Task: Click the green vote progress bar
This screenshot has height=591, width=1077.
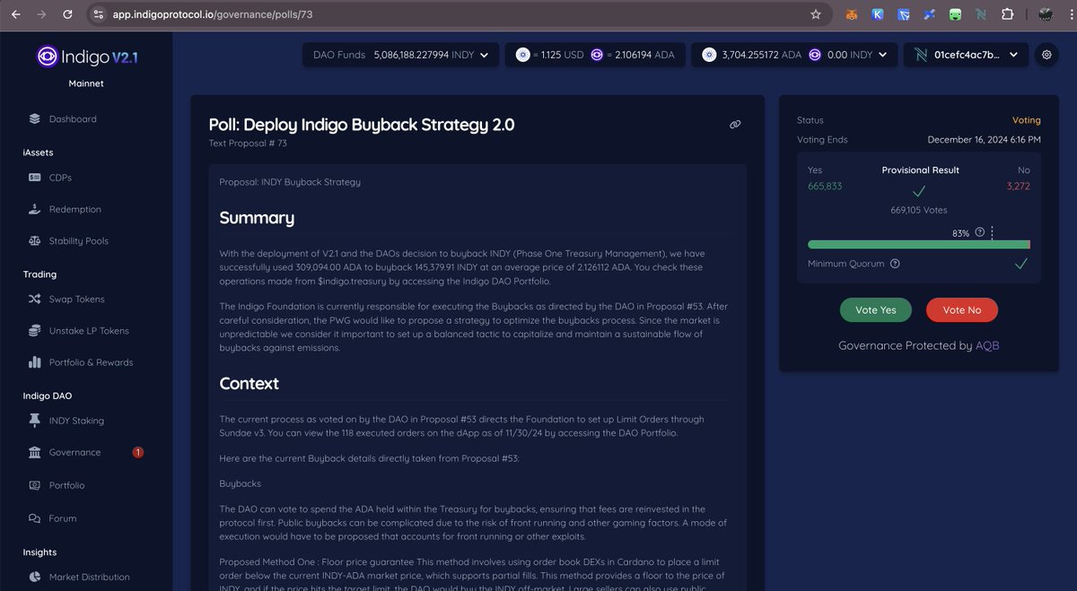Action: [918, 245]
